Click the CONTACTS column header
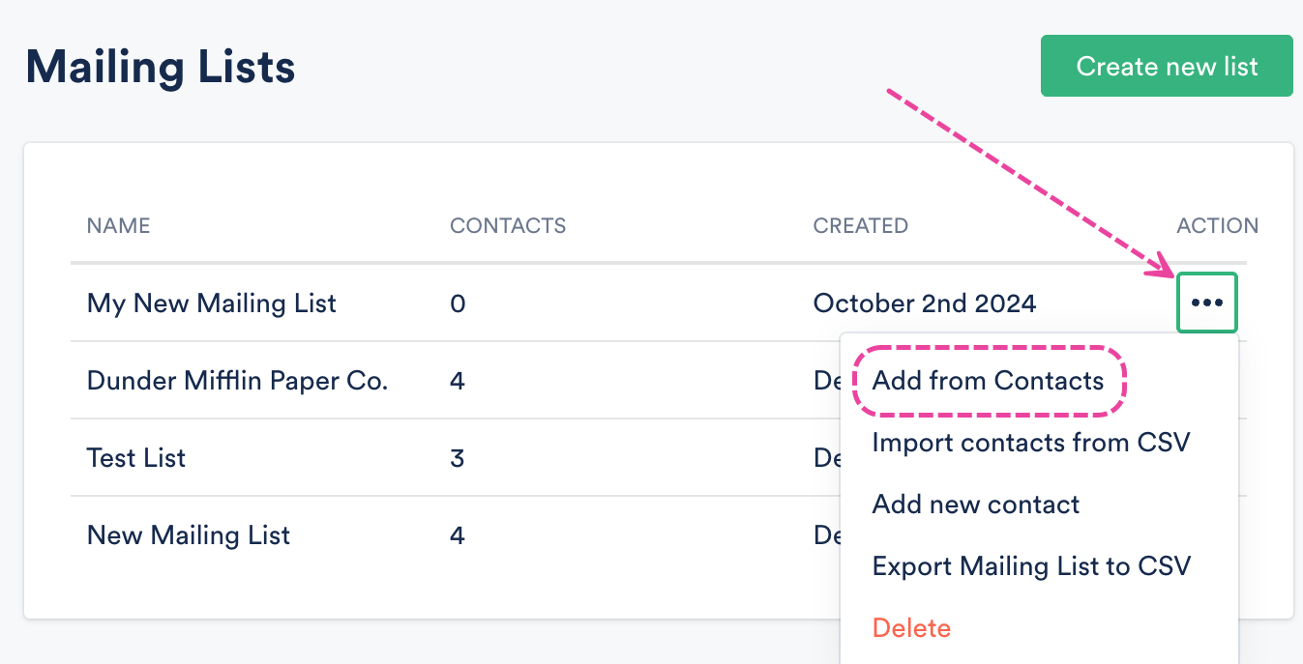 [508, 226]
